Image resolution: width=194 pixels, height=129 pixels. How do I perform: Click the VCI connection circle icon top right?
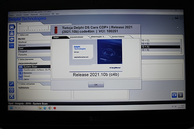[x=181, y=18]
